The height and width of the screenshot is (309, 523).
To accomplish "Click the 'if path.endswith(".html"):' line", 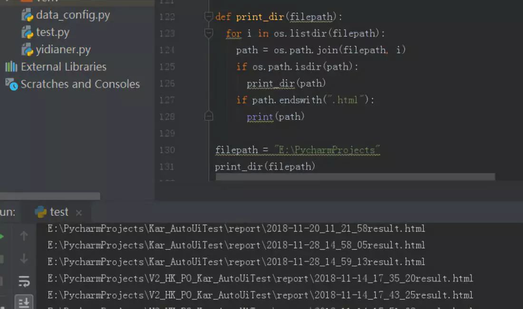I will (x=305, y=100).
